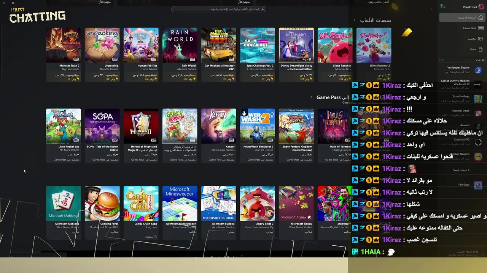
Task: Click the Rovio Entertainment Oy text
Action: (259, 227)
